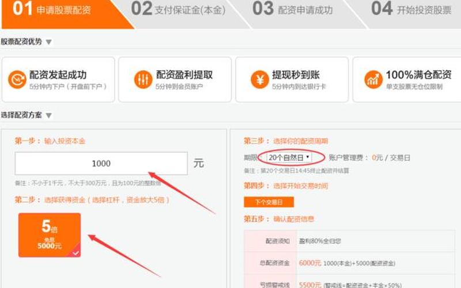Select the 100%满仓配资 card title

[419, 75]
